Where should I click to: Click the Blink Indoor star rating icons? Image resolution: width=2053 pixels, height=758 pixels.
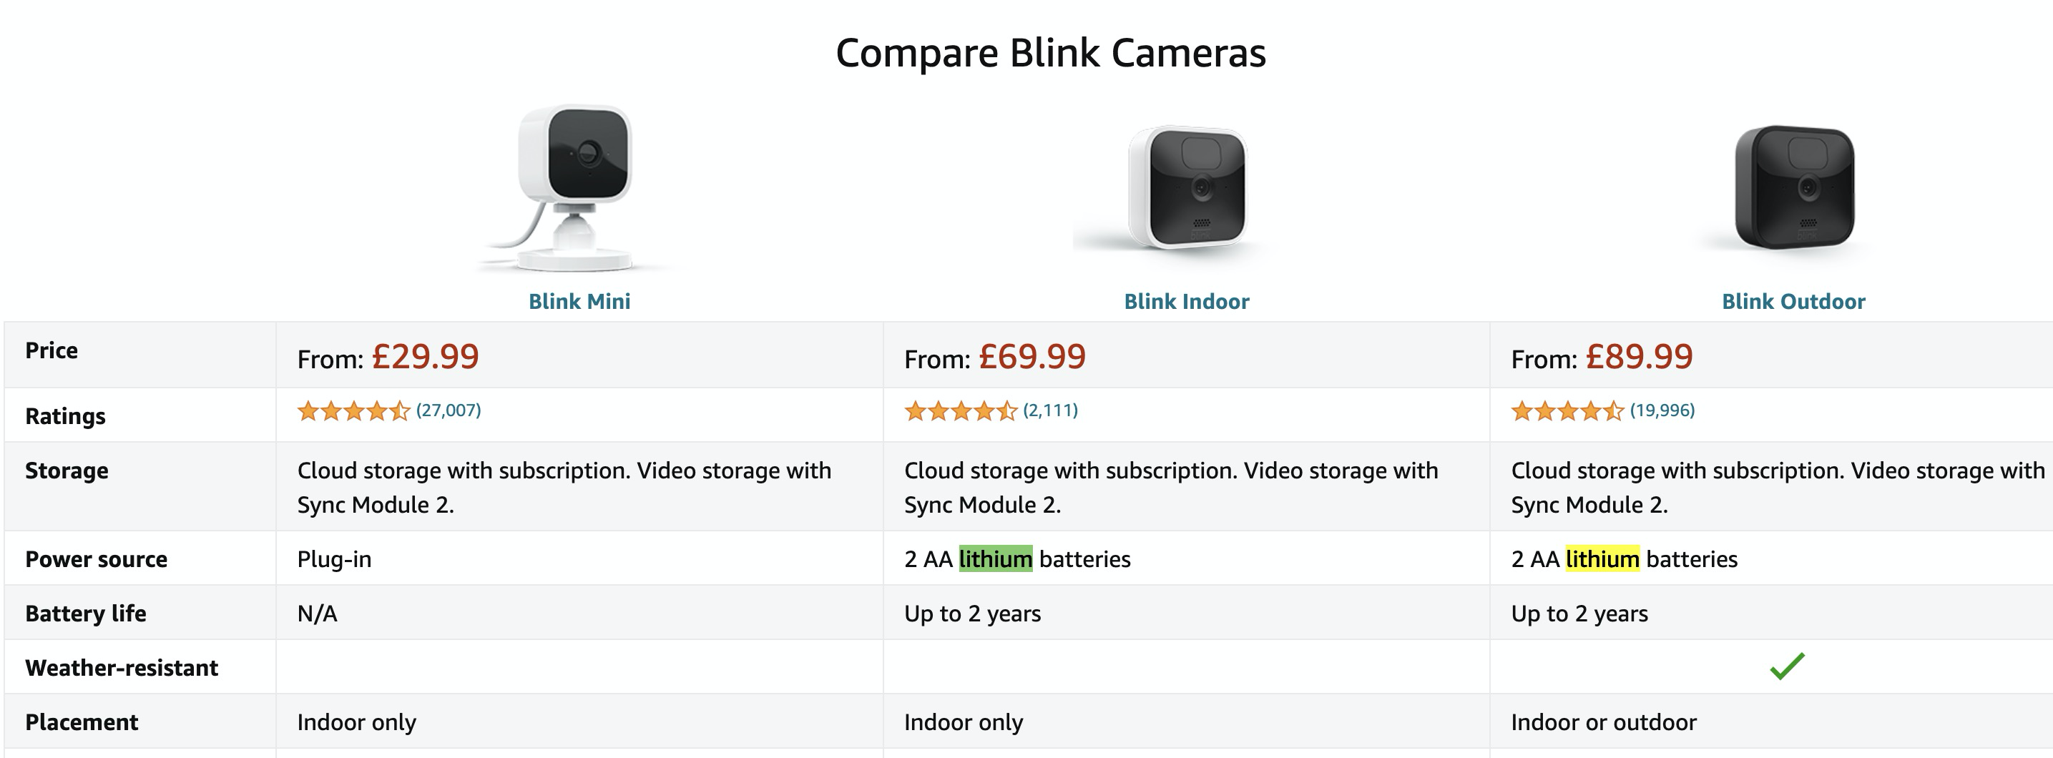point(961,411)
